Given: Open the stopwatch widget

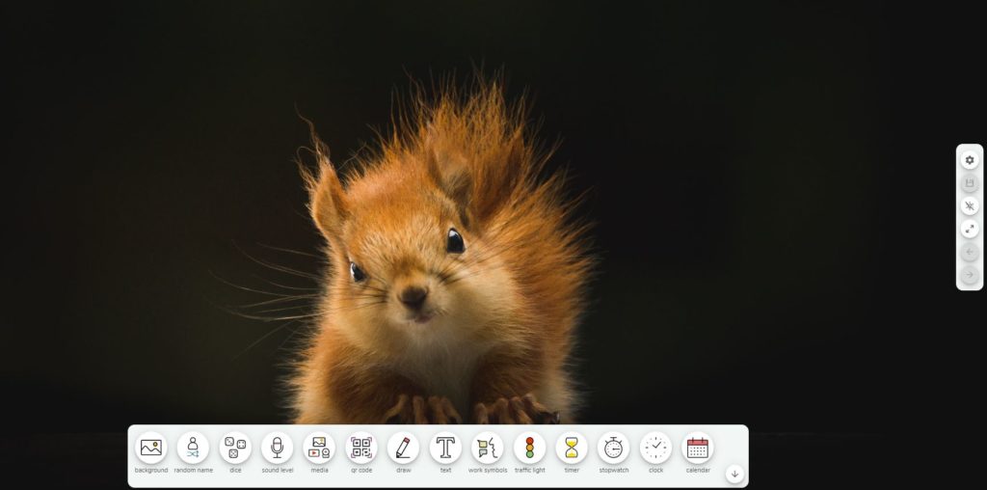Looking at the screenshot, I should 614,448.
